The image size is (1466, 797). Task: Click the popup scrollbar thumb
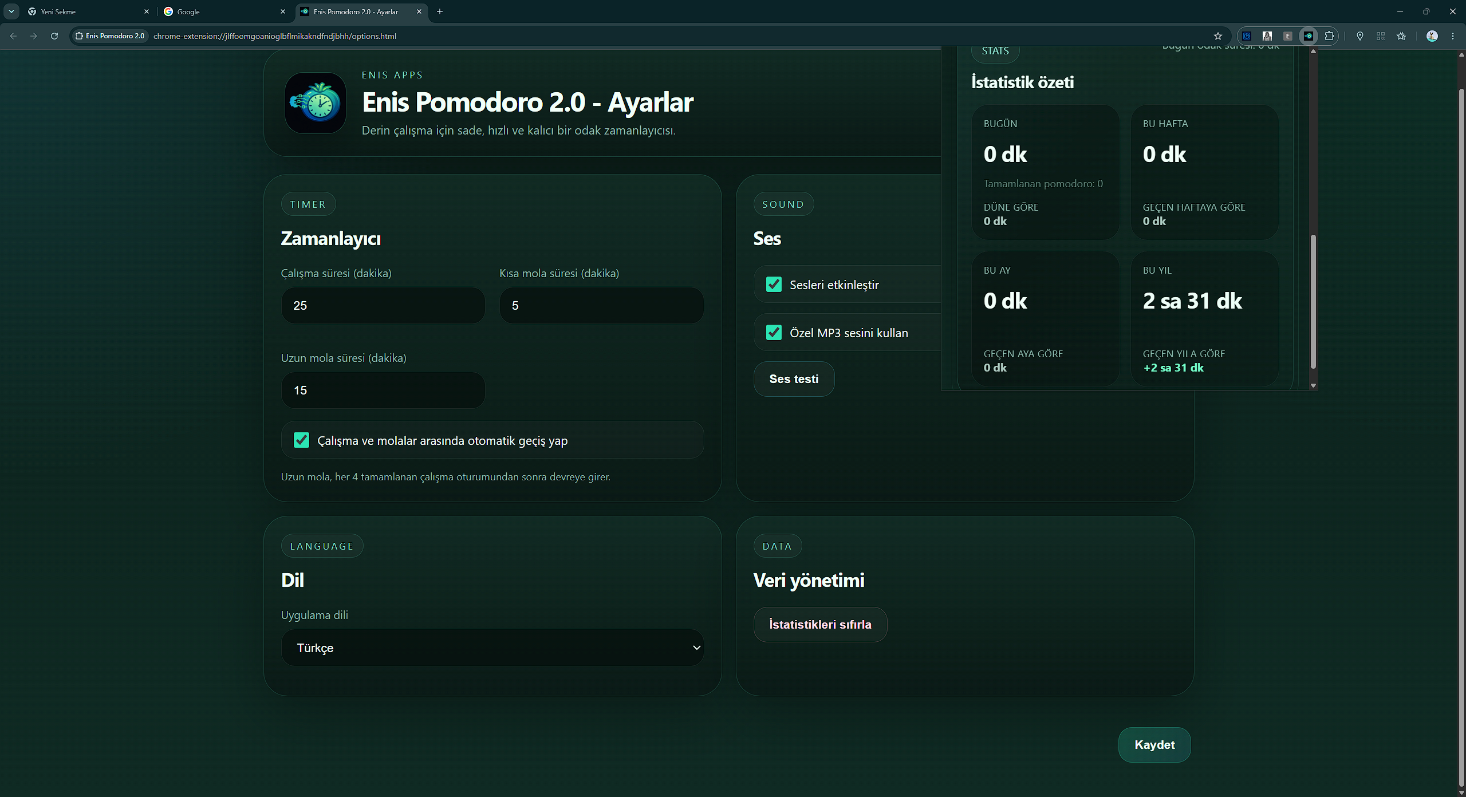tap(1313, 302)
